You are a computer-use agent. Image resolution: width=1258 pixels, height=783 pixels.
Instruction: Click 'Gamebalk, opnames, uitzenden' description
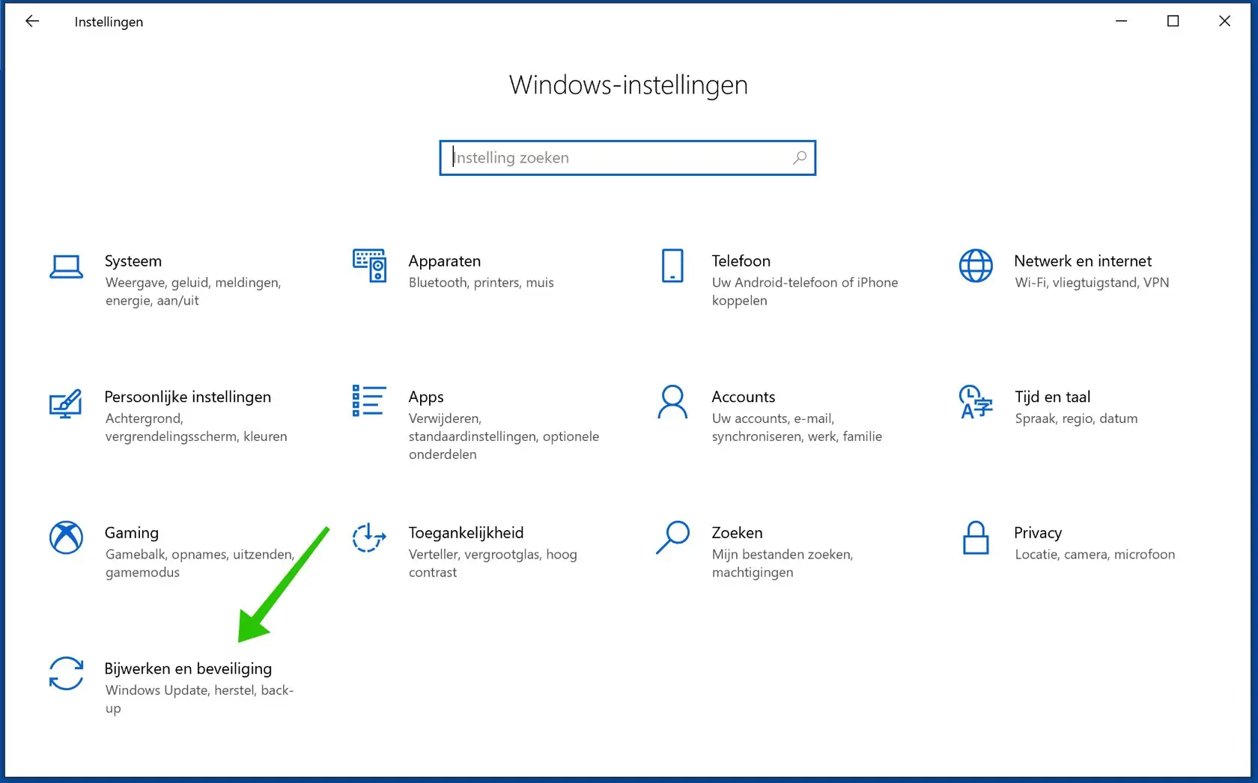point(200,563)
